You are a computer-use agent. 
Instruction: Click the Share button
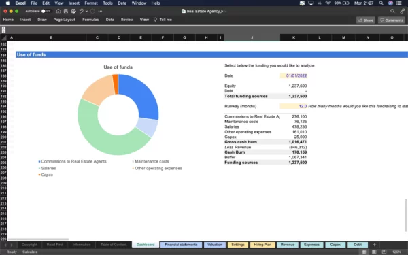366,20
